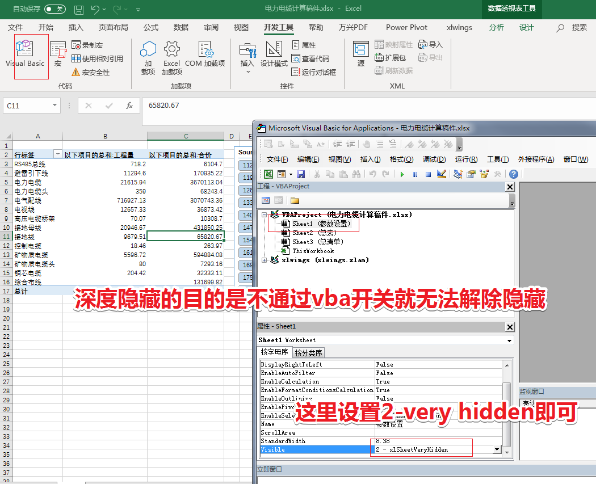The width and height of the screenshot is (596, 484).
Task: Open Properties Window icon in VBA toolbar
Action: tap(471, 174)
